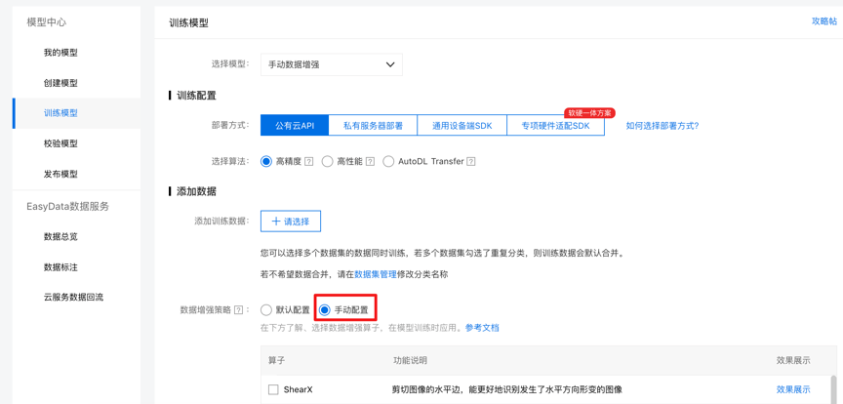Tick the ShearX operator checkbox
The image size is (843, 404).
273,389
